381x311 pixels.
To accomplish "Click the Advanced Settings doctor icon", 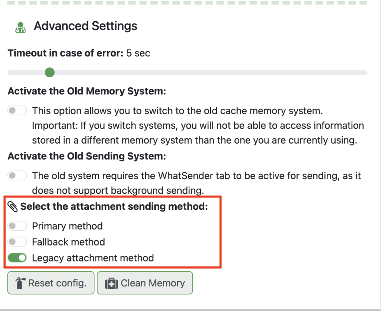I will 20,27.
